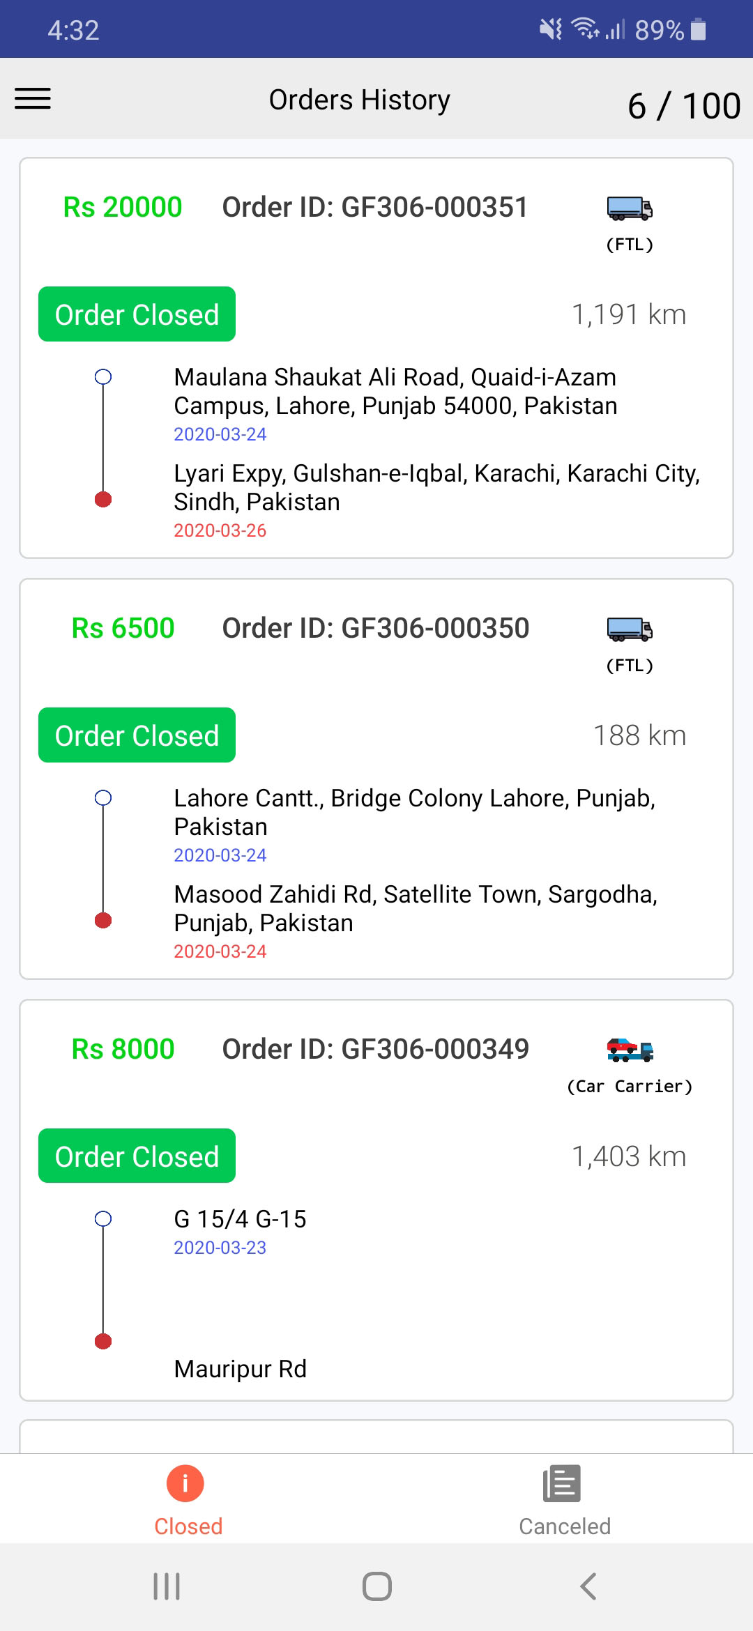Open the hamburger navigation menu
This screenshot has height=1631, width=753.
(33, 98)
